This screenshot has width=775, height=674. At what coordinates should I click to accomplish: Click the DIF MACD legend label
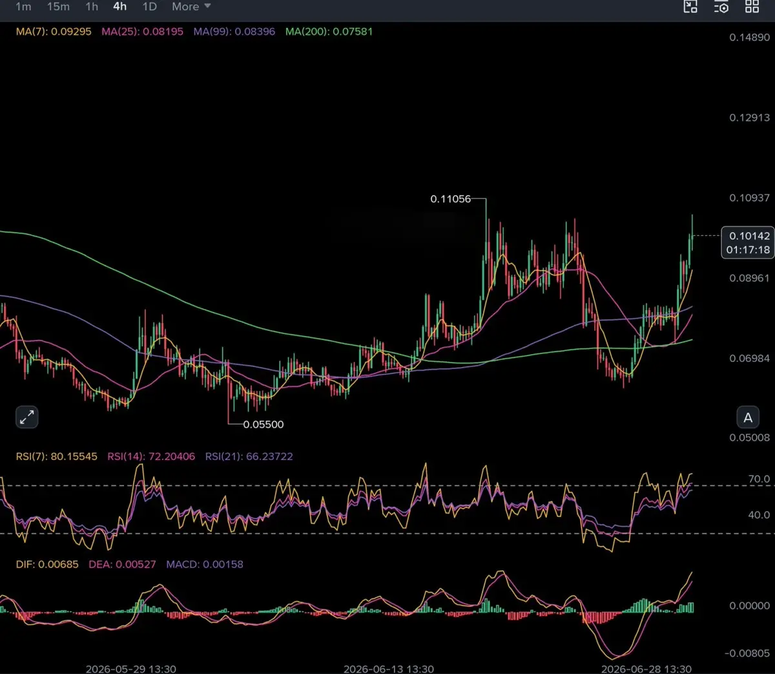point(47,564)
